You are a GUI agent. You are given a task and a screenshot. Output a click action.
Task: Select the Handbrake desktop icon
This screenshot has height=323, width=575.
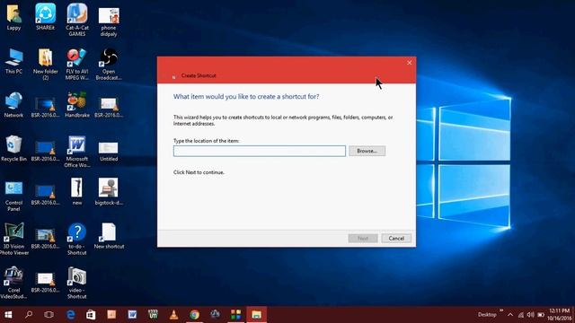[x=77, y=105]
